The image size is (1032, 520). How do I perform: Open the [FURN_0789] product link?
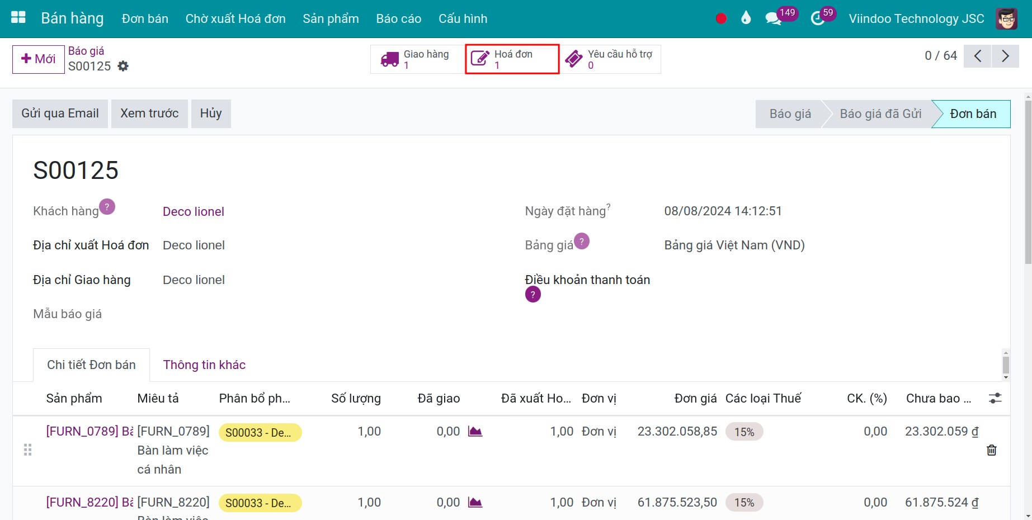pyautogui.click(x=89, y=431)
